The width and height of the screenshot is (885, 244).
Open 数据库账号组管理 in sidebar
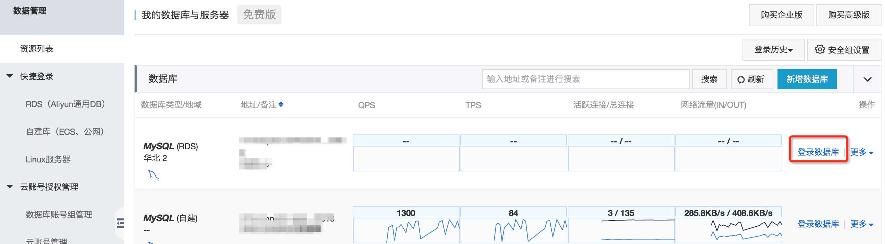point(59,215)
